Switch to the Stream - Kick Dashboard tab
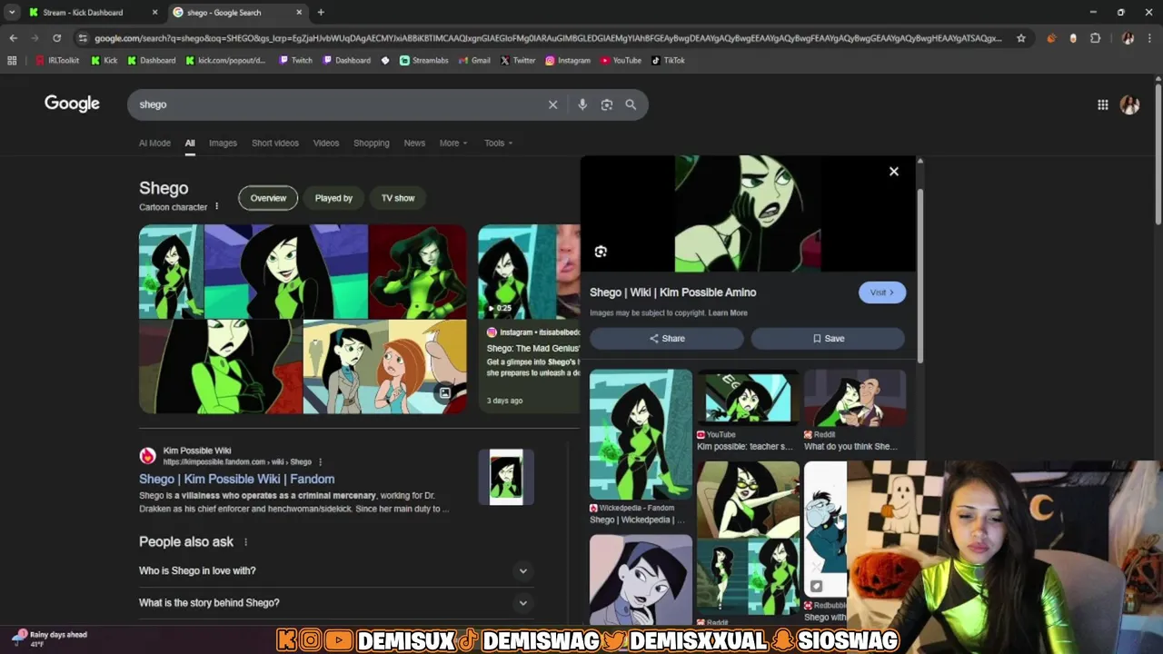 click(83, 13)
